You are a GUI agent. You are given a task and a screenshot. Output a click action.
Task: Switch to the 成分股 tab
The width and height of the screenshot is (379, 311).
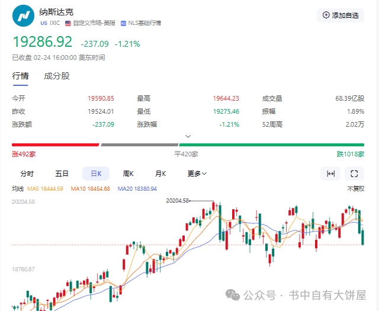(x=57, y=76)
